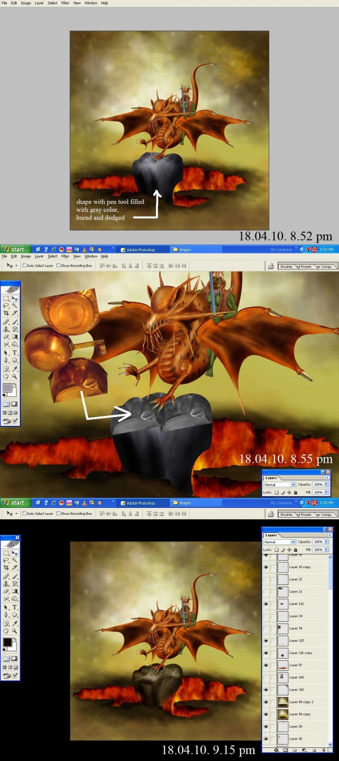339x761 pixels.
Task: Open Layer Comps tab in palette well, 8:55 PM screenshot
Action: (323, 514)
